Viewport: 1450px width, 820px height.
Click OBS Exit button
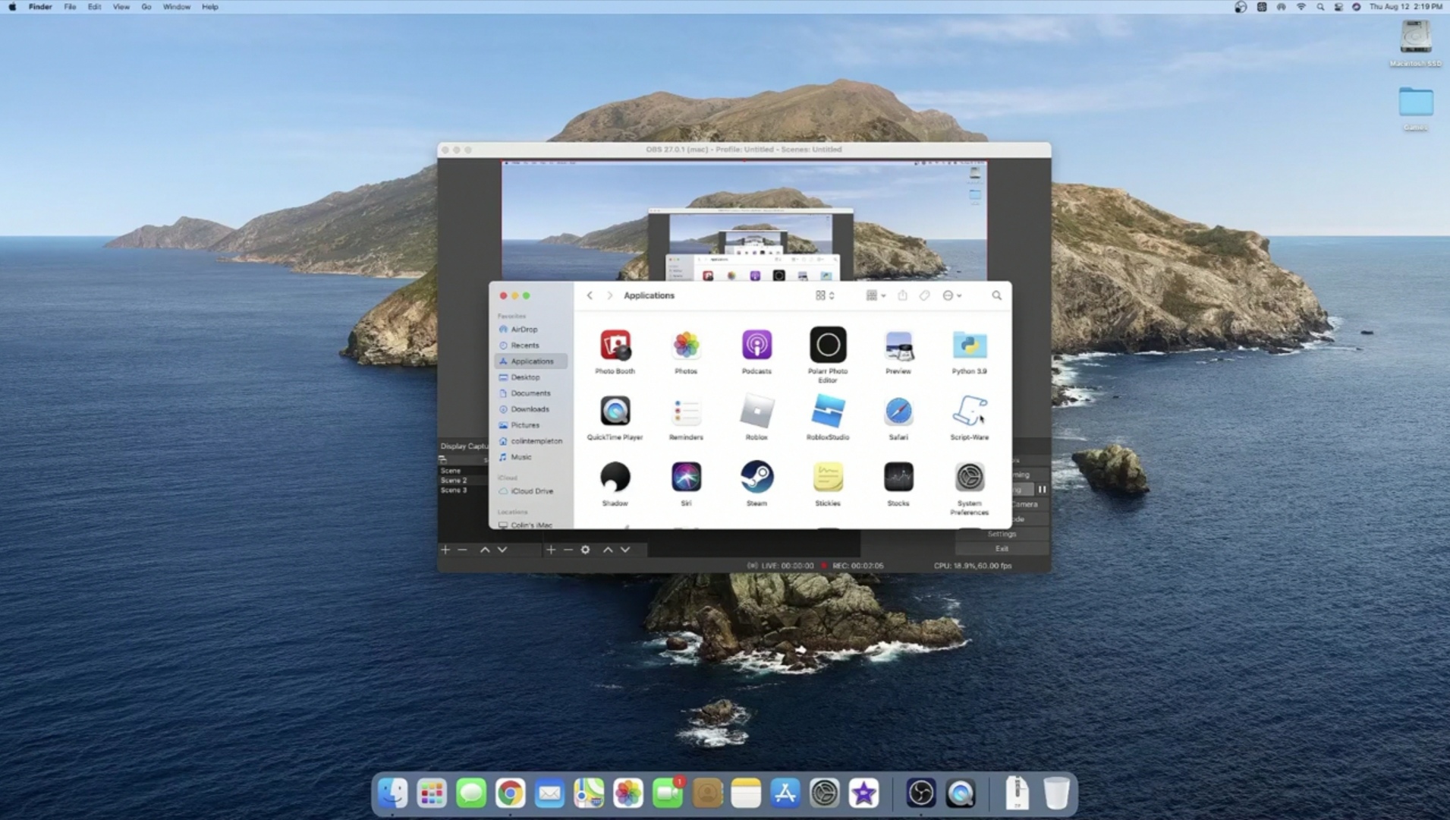coord(1002,548)
